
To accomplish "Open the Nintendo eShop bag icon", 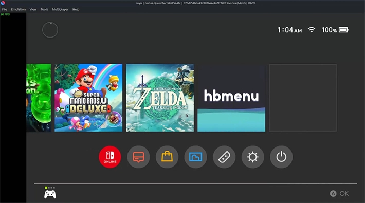I will [167, 157].
